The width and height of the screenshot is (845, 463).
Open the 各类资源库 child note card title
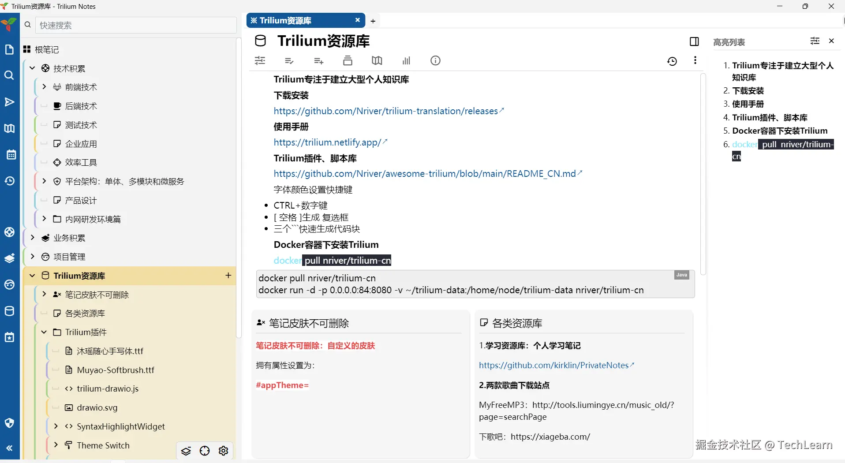(x=517, y=323)
